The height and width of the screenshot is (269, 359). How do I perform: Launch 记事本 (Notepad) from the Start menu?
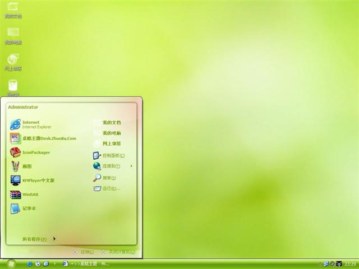(23, 208)
